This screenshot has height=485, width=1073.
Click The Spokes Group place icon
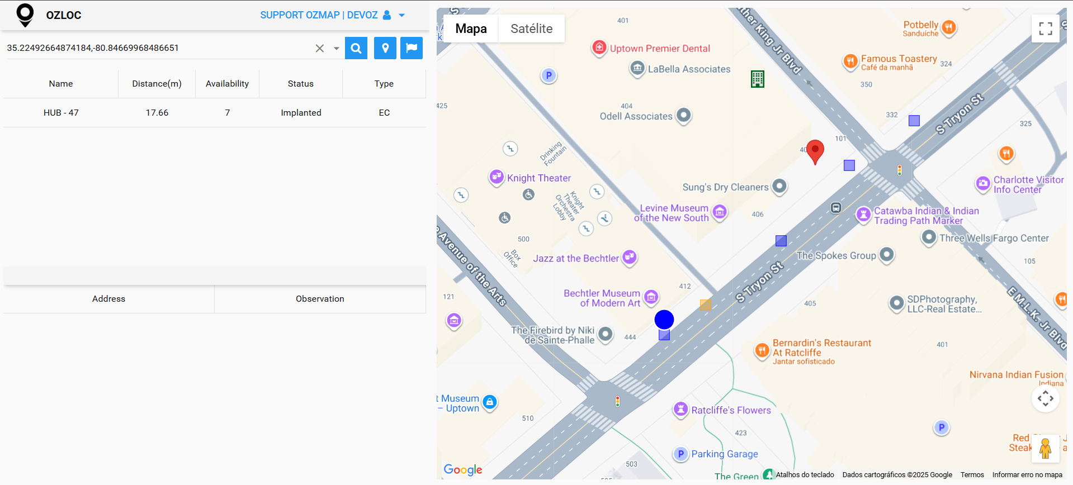coord(887,255)
